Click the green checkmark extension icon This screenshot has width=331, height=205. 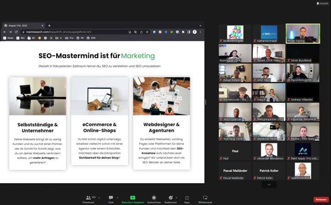click(172, 32)
